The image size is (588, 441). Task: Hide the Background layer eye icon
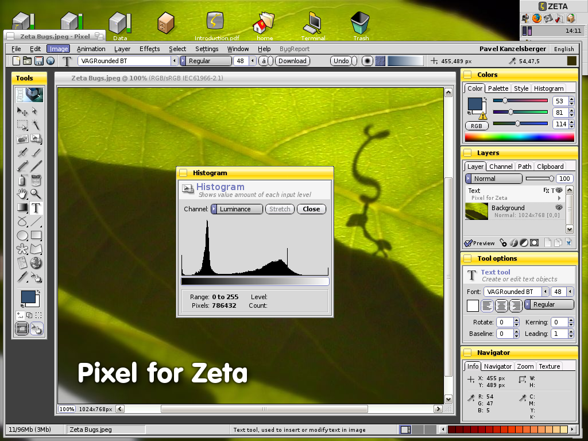click(x=559, y=207)
